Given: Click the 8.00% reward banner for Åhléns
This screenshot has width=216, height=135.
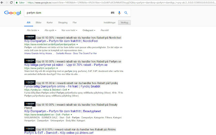Looking at the screenshot, I should tap(76, 130).
